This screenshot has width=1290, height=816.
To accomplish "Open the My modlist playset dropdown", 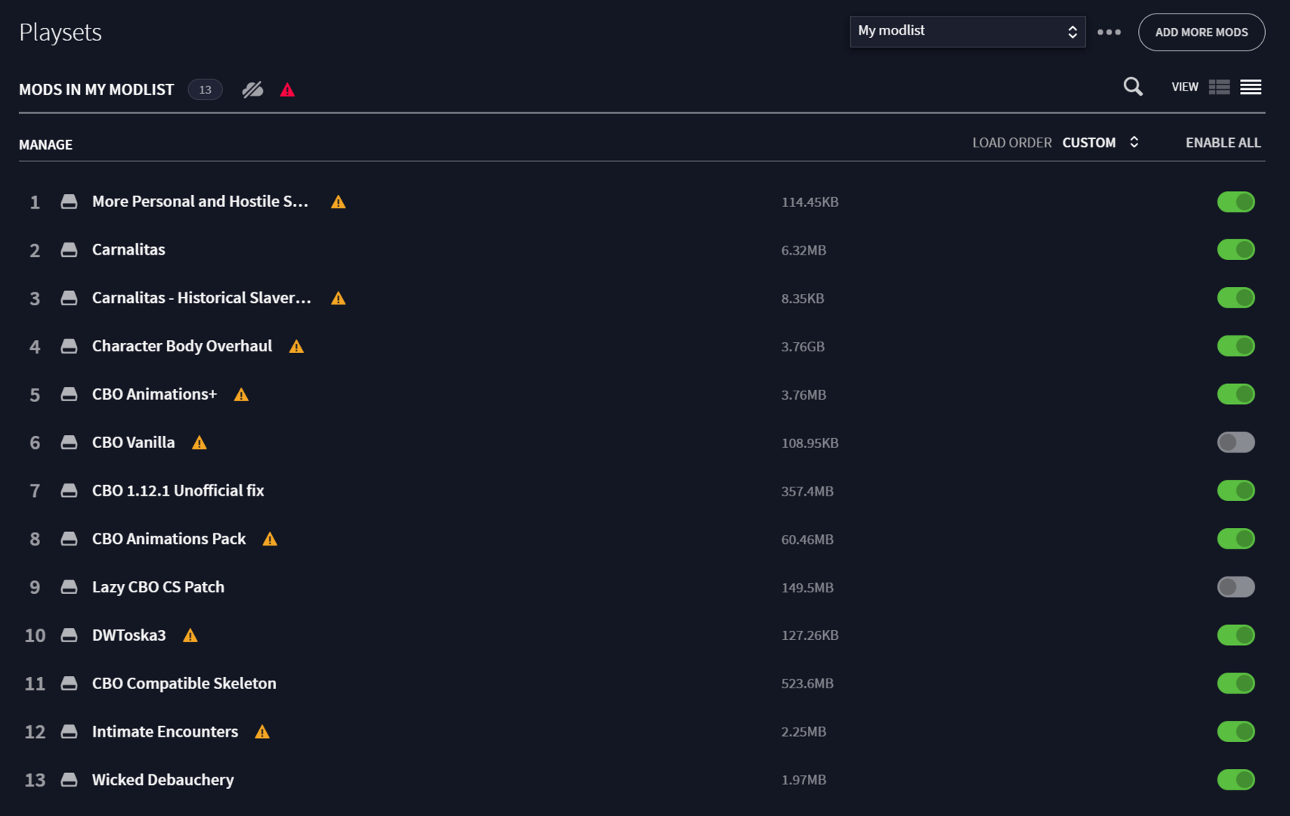I will pyautogui.click(x=967, y=32).
